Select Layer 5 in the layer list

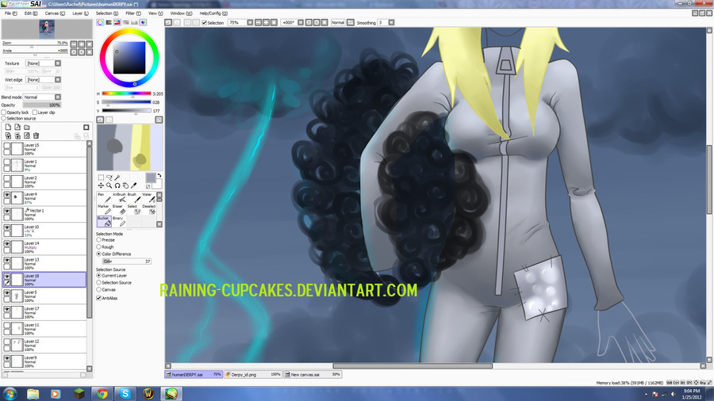pyautogui.click(x=44, y=296)
